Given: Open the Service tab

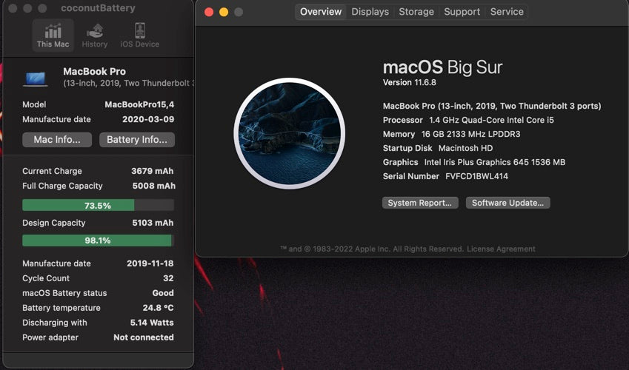Looking at the screenshot, I should click(507, 12).
